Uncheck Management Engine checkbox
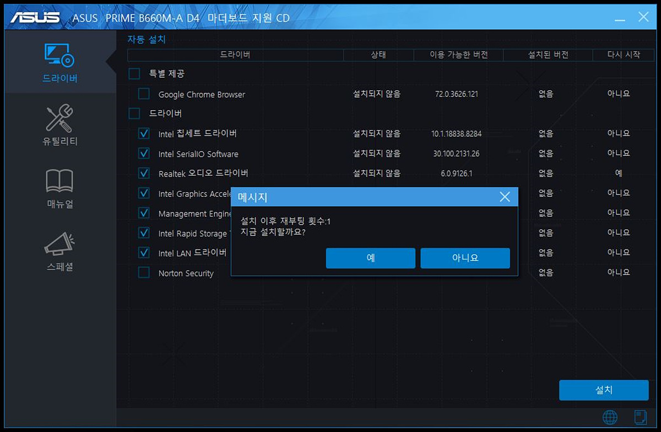Image resolution: width=661 pixels, height=432 pixels. [144, 213]
